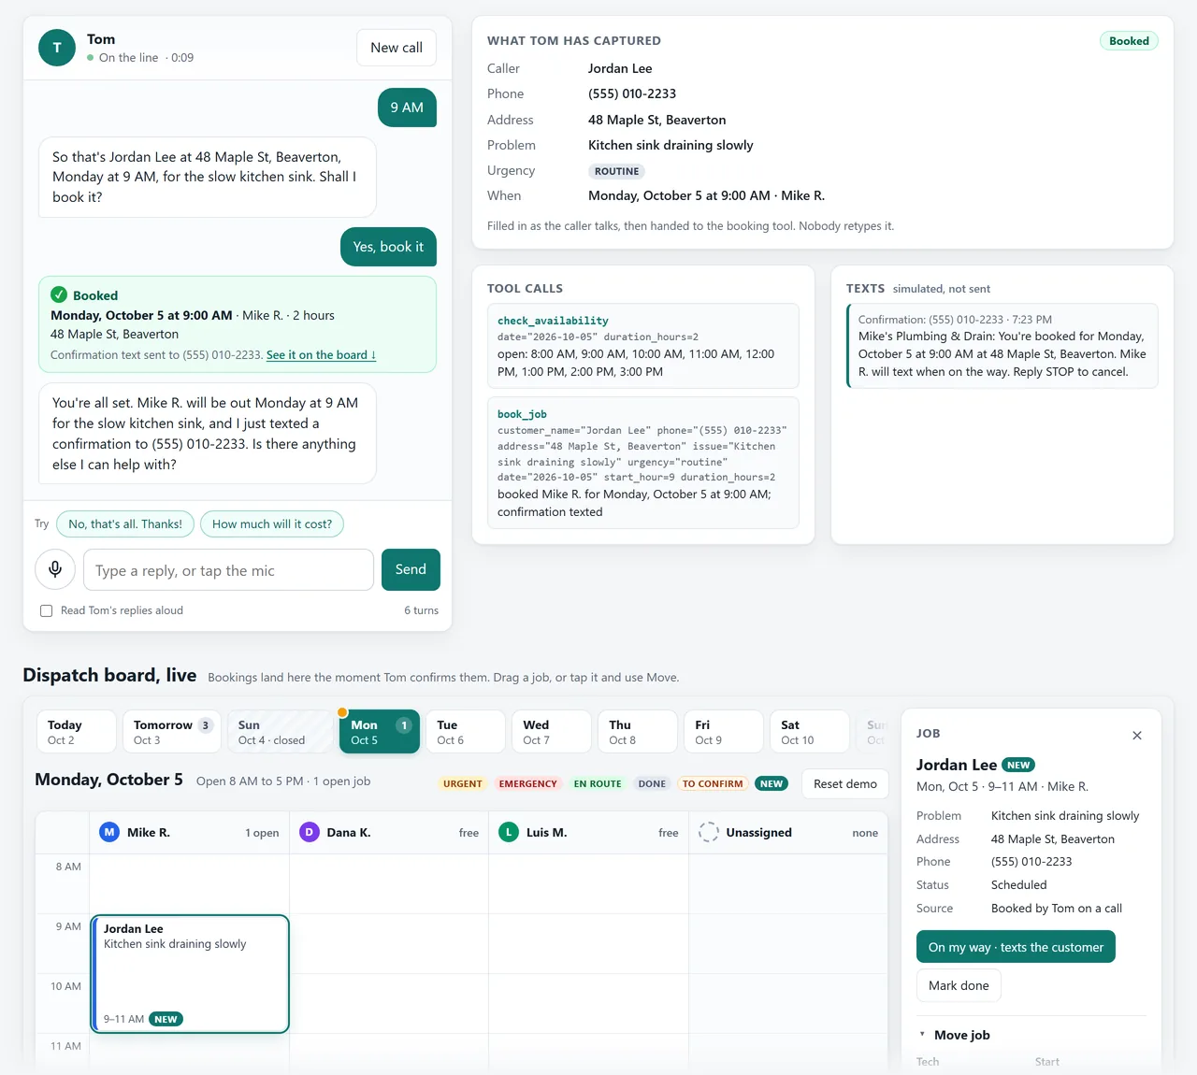
Task: Click Luis M. technician avatar
Action: [509, 832]
